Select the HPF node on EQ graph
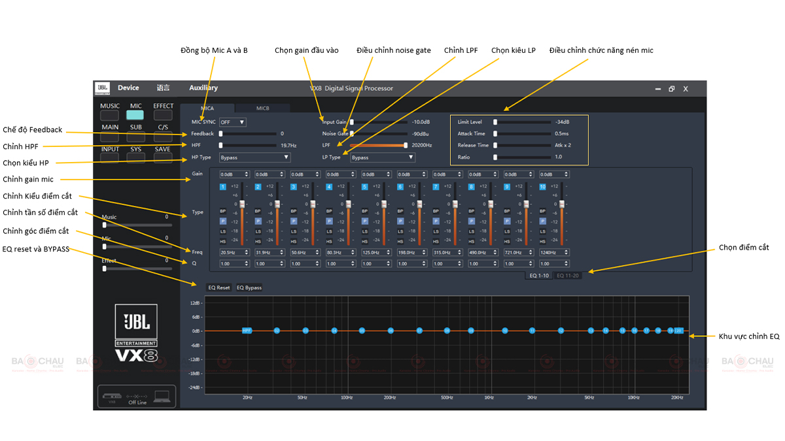The width and height of the screenshot is (785, 441). point(247,331)
